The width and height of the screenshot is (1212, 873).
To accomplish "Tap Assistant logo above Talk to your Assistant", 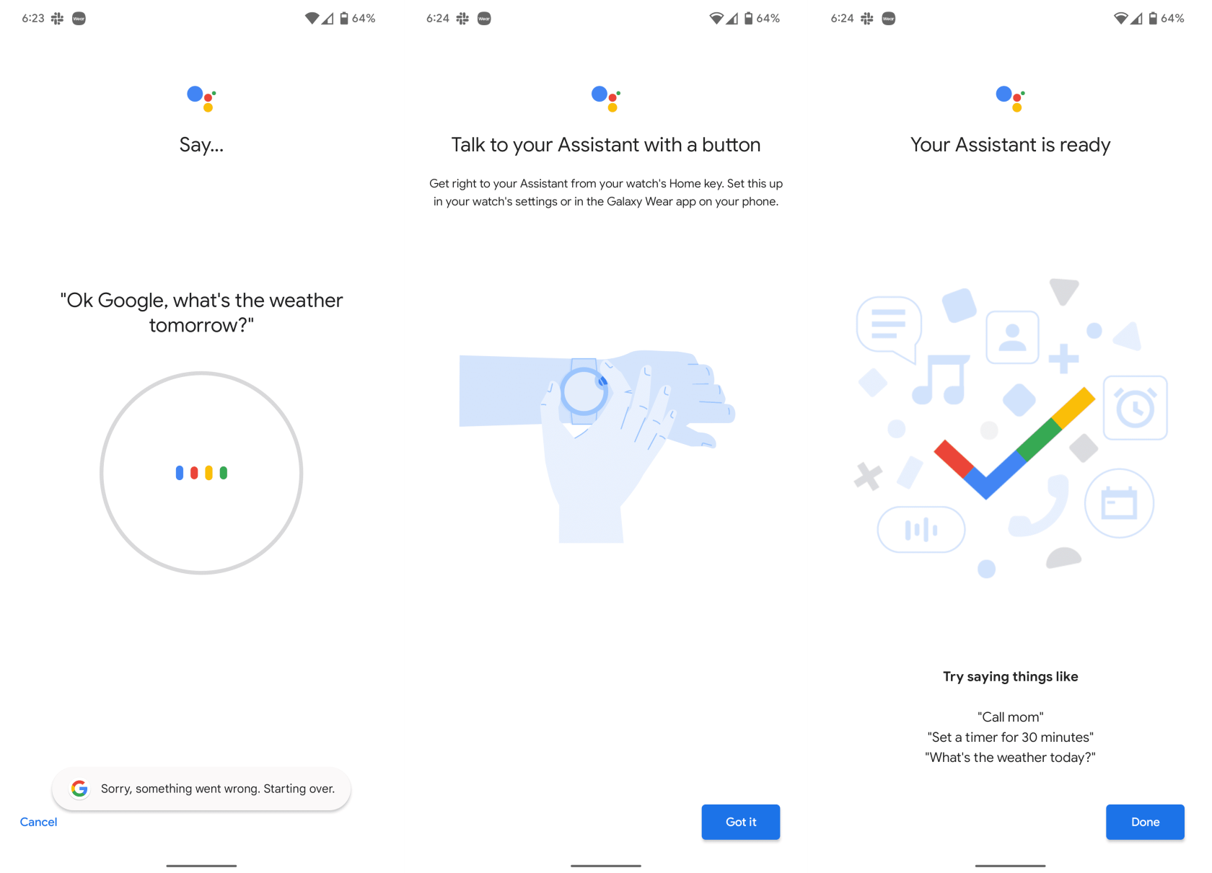I will [x=606, y=99].
